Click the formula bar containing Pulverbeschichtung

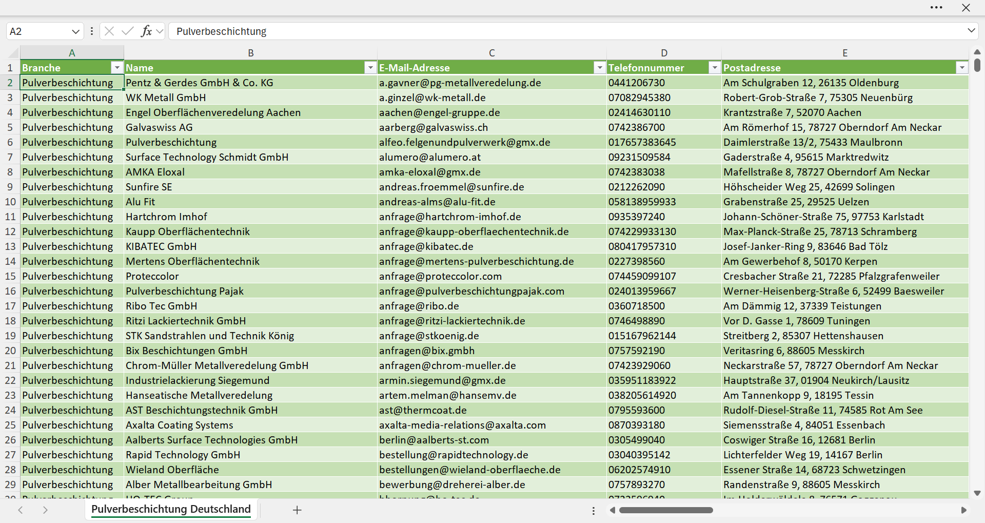pos(567,31)
